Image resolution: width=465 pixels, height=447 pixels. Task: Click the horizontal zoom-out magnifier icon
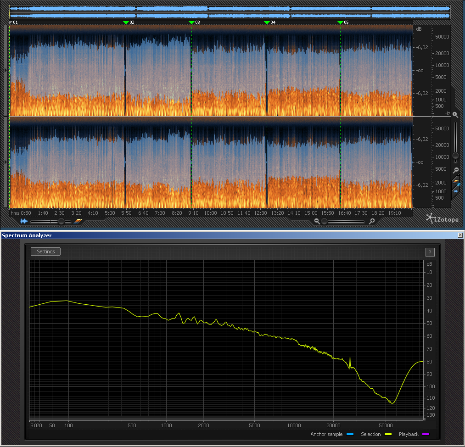[x=317, y=221]
